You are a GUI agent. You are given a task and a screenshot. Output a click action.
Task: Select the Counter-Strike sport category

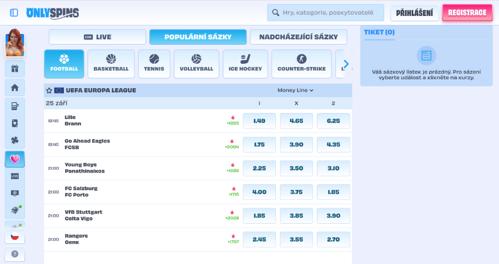point(301,64)
